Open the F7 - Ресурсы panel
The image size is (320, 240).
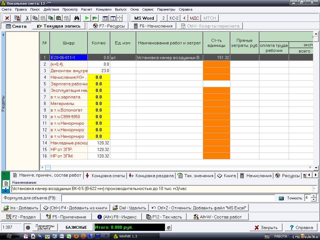coord(109,26)
